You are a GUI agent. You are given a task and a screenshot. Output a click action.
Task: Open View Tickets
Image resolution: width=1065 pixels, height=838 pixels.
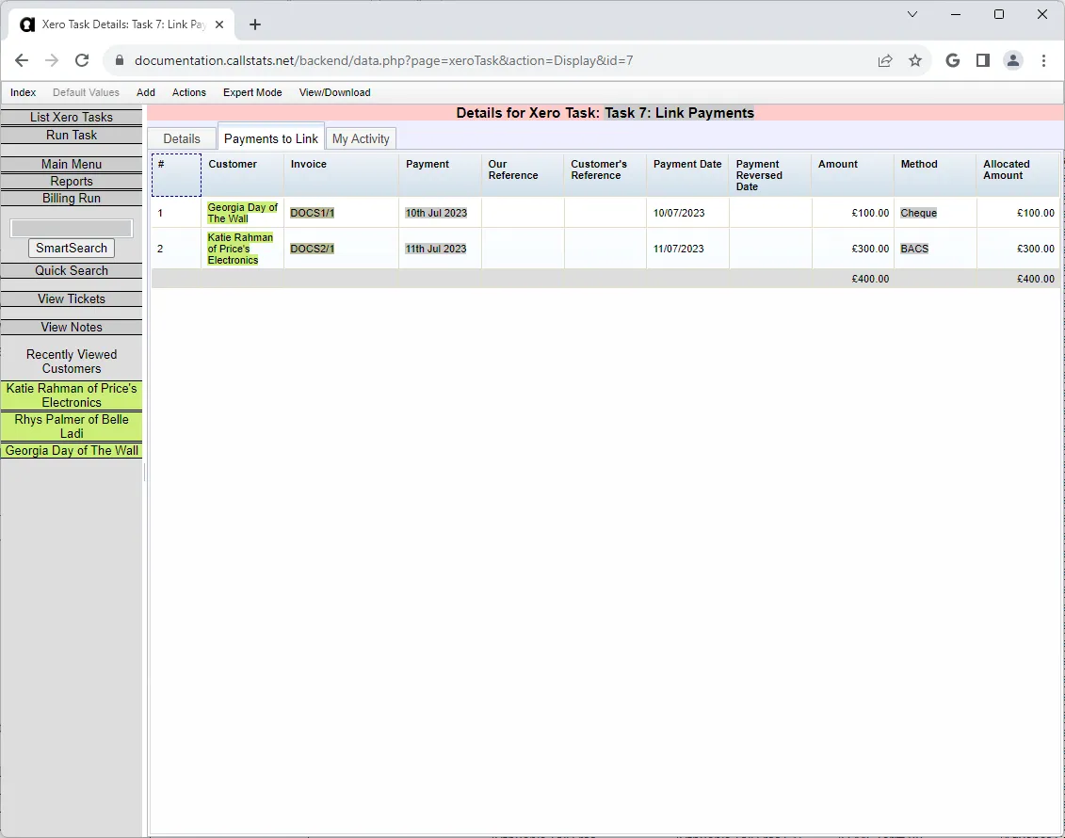[72, 298]
